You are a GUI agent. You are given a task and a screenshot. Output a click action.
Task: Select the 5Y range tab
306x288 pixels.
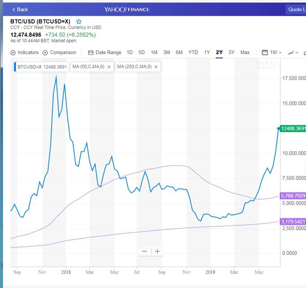point(231,53)
